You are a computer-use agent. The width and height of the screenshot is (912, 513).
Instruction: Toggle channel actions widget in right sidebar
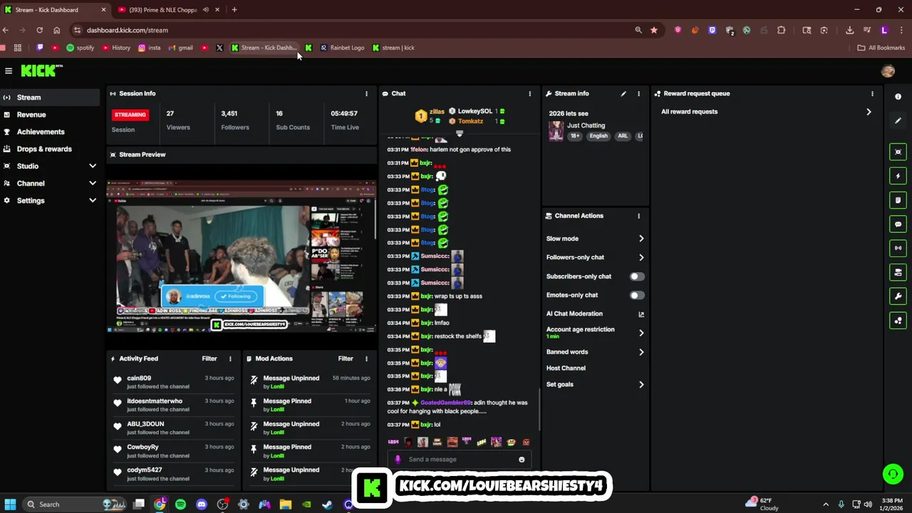pyautogui.click(x=898, y=272)
